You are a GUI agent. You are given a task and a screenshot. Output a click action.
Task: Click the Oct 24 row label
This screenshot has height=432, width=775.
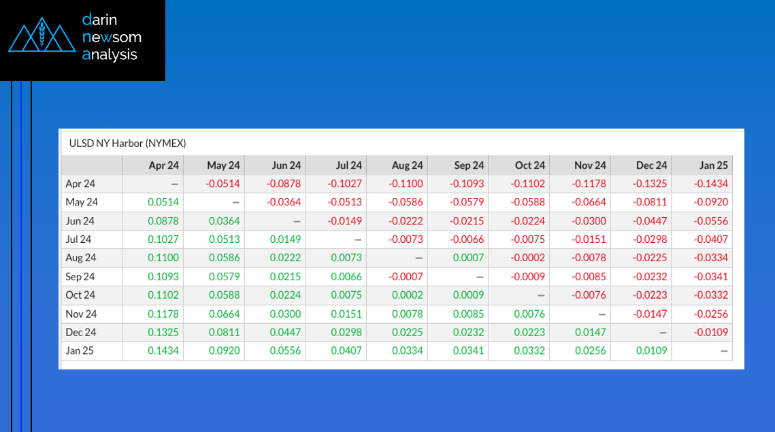point(81,295)
